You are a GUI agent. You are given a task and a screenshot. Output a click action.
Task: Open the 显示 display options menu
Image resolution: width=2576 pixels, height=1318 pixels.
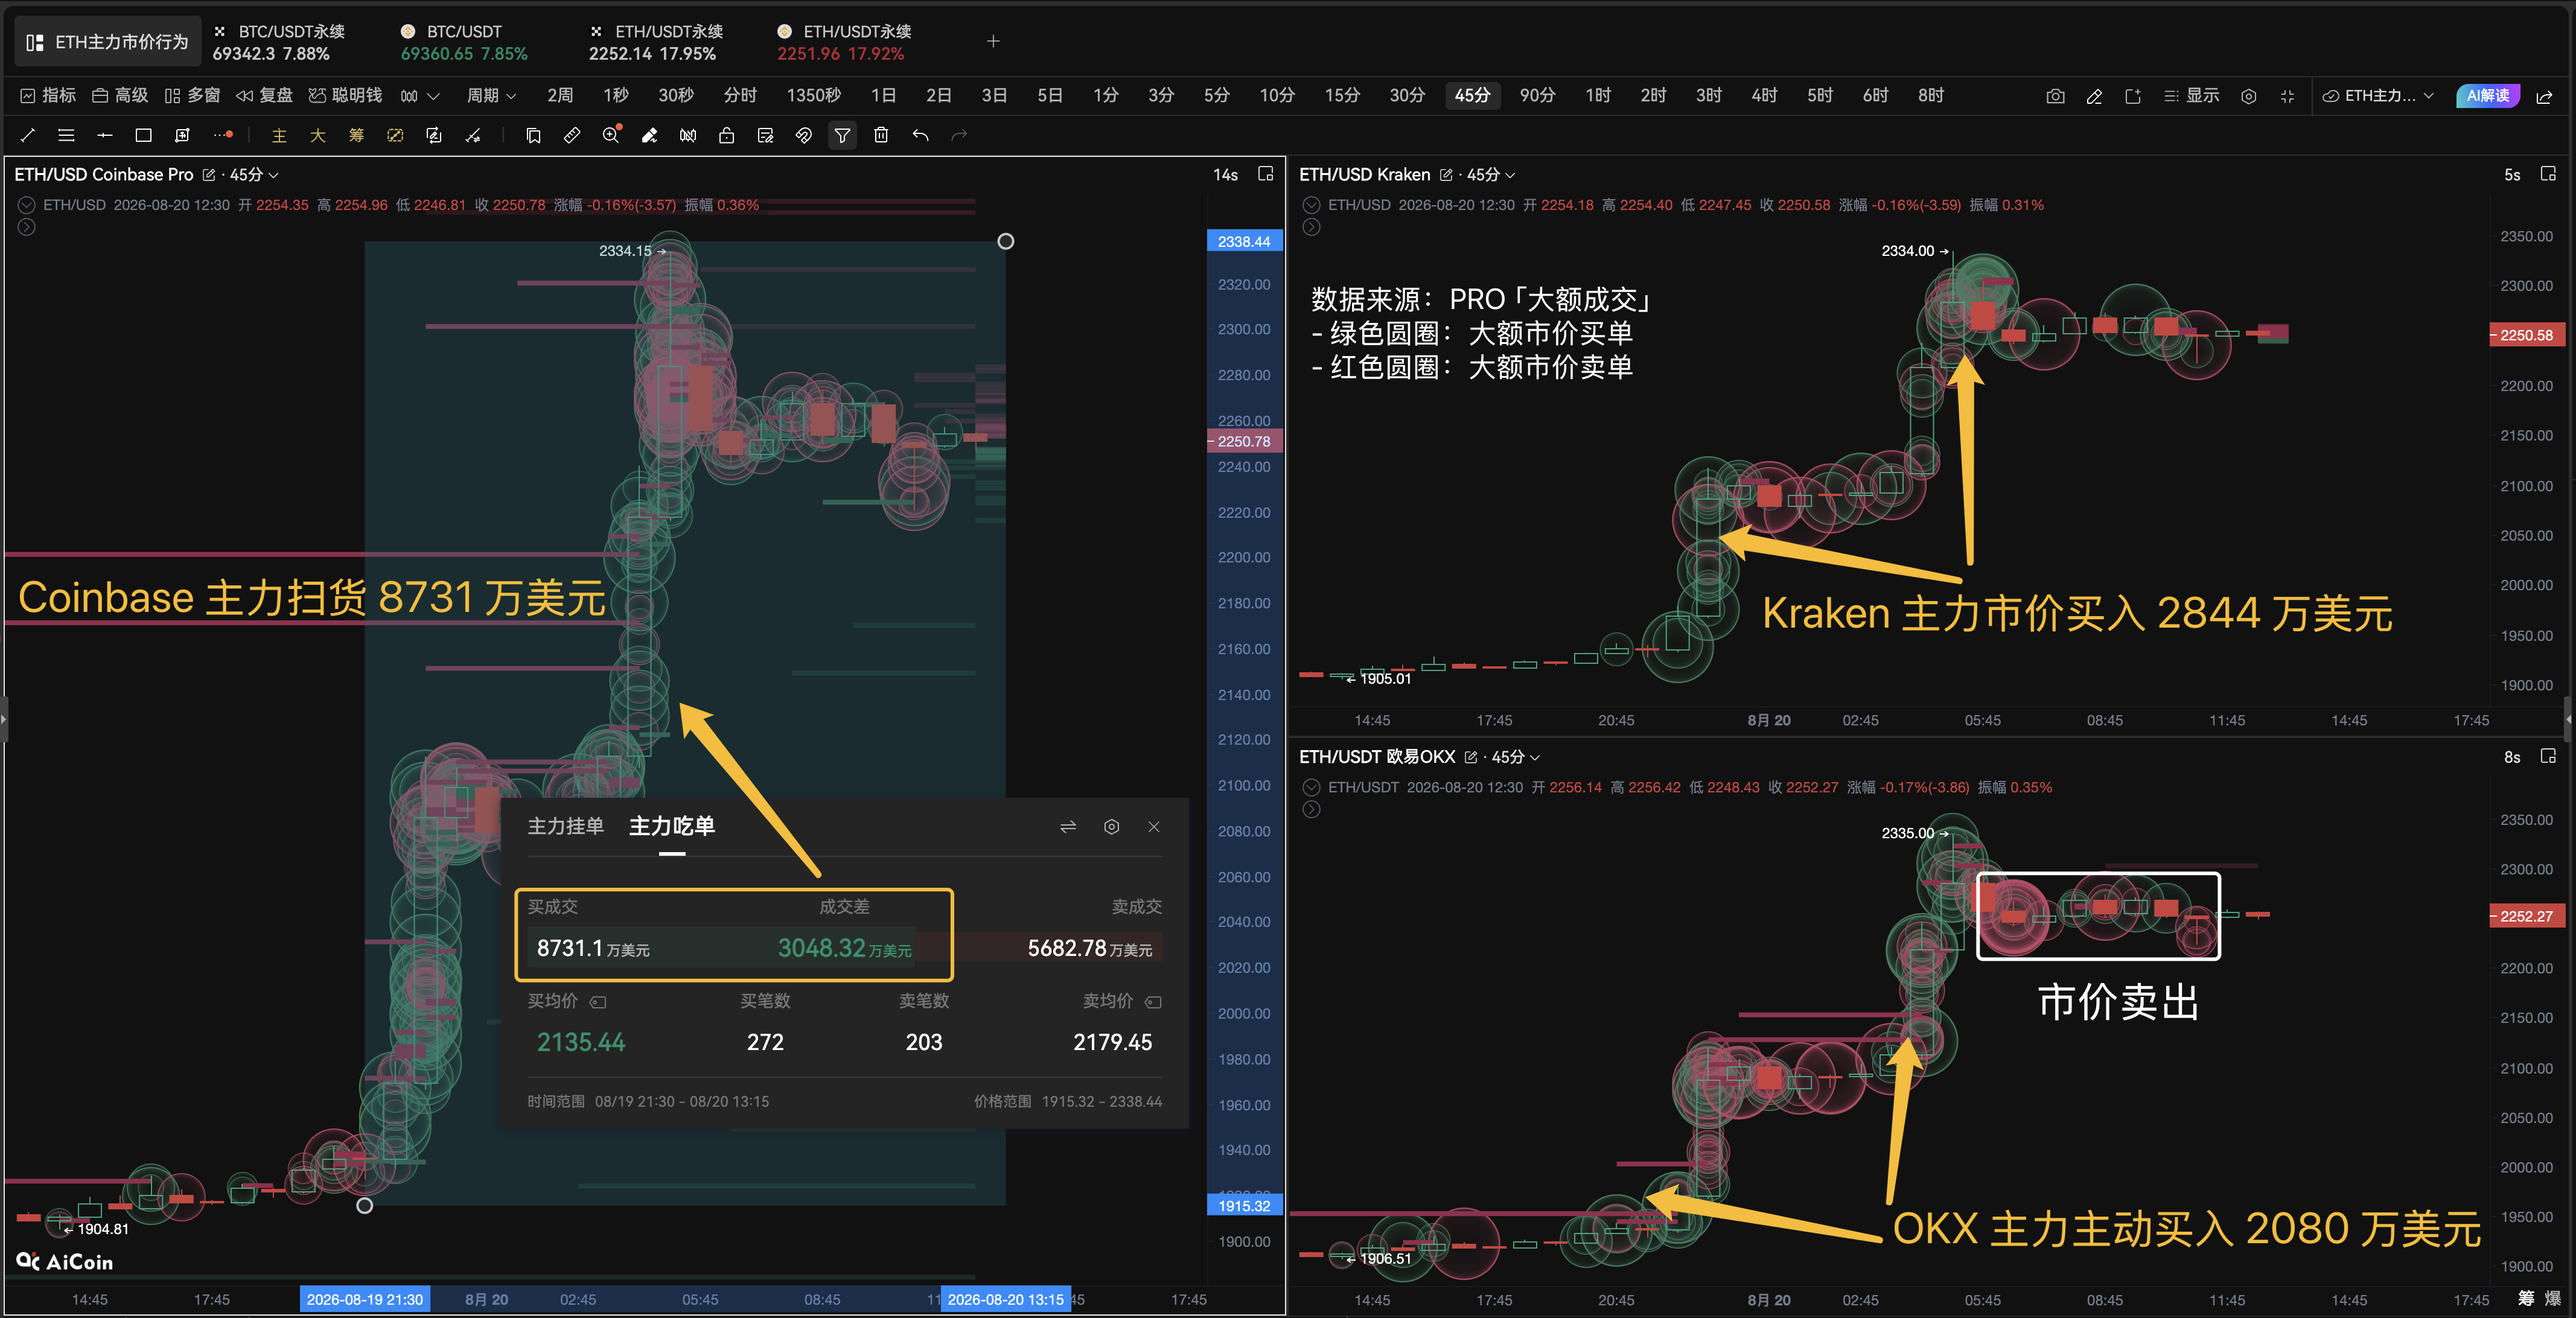(2191, 96)
